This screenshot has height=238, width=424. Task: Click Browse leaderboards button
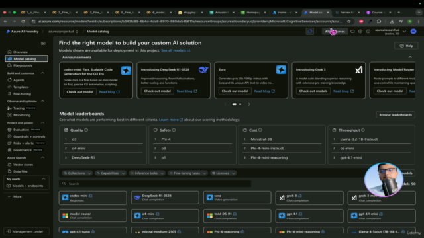coord(396,114)
